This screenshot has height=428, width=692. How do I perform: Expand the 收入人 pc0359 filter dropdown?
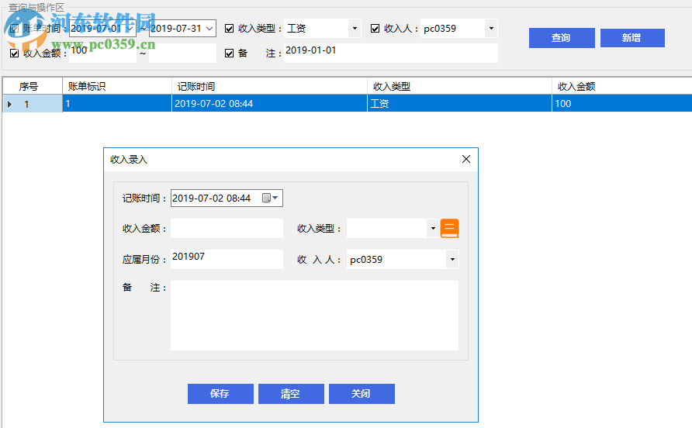pos(491,29)
